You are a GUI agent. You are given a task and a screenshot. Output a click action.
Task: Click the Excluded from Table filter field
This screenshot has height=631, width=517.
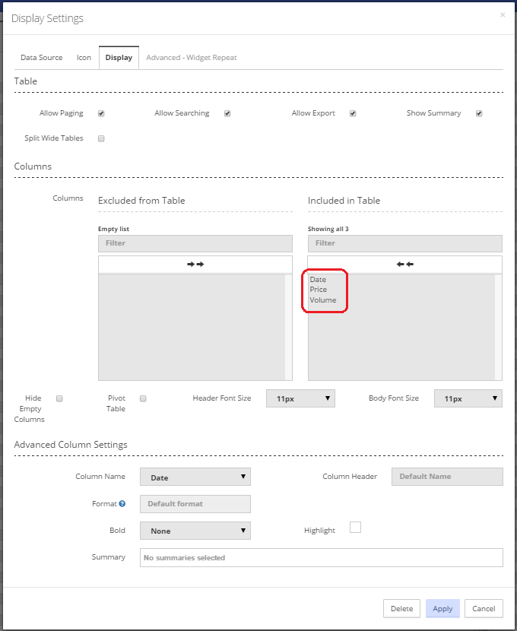pyautogui.click(x=195, y=243)
